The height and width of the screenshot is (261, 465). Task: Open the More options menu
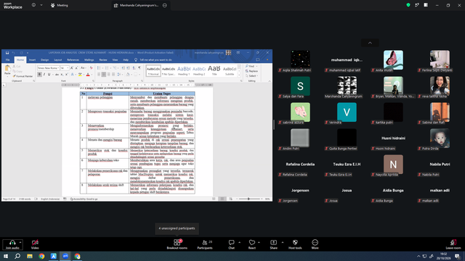click(x=315, y=244)
